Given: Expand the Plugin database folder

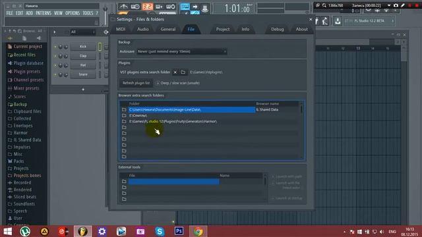Looking at the screenshot, I should click(26, 63).
